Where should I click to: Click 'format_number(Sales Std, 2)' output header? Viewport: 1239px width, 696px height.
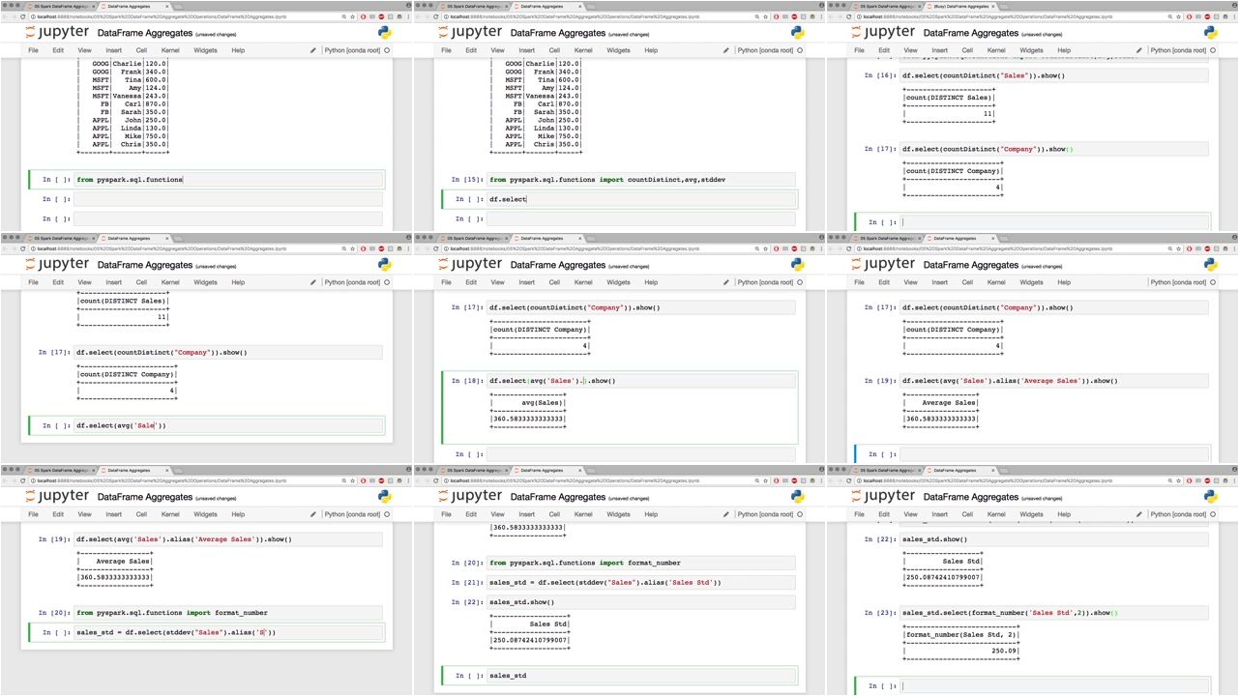[961, 634]
